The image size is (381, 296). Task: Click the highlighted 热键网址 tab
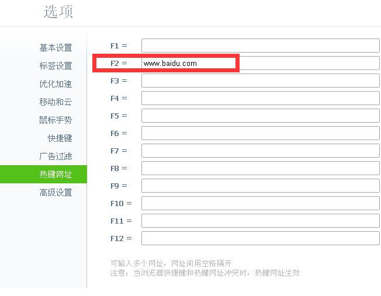(x=56, y=175)
